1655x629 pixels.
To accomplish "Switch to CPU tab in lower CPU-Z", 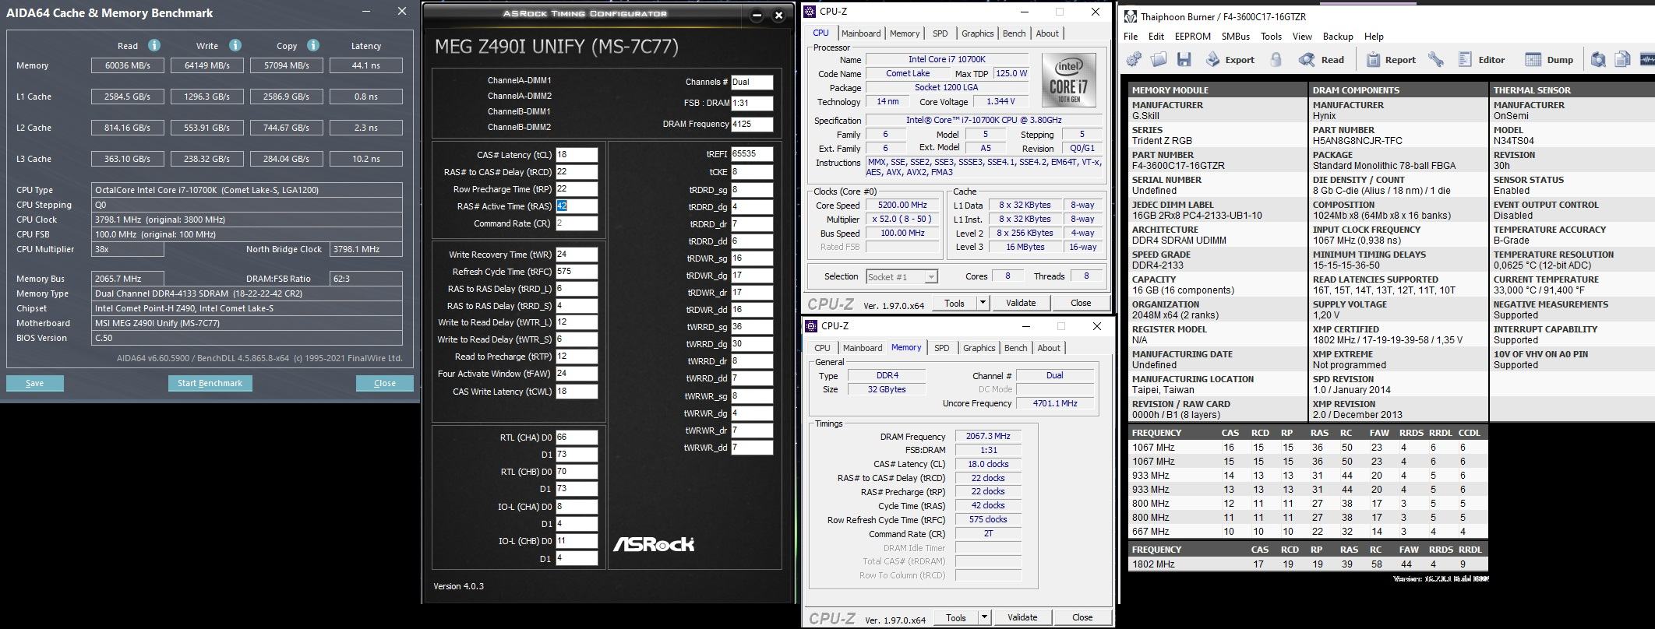I will [x=822, y=348].
